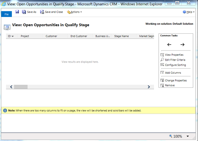Viewport: 198px width, 141px height.
Task: Click the Save As toolbar icon
Action: coord(24,12)
